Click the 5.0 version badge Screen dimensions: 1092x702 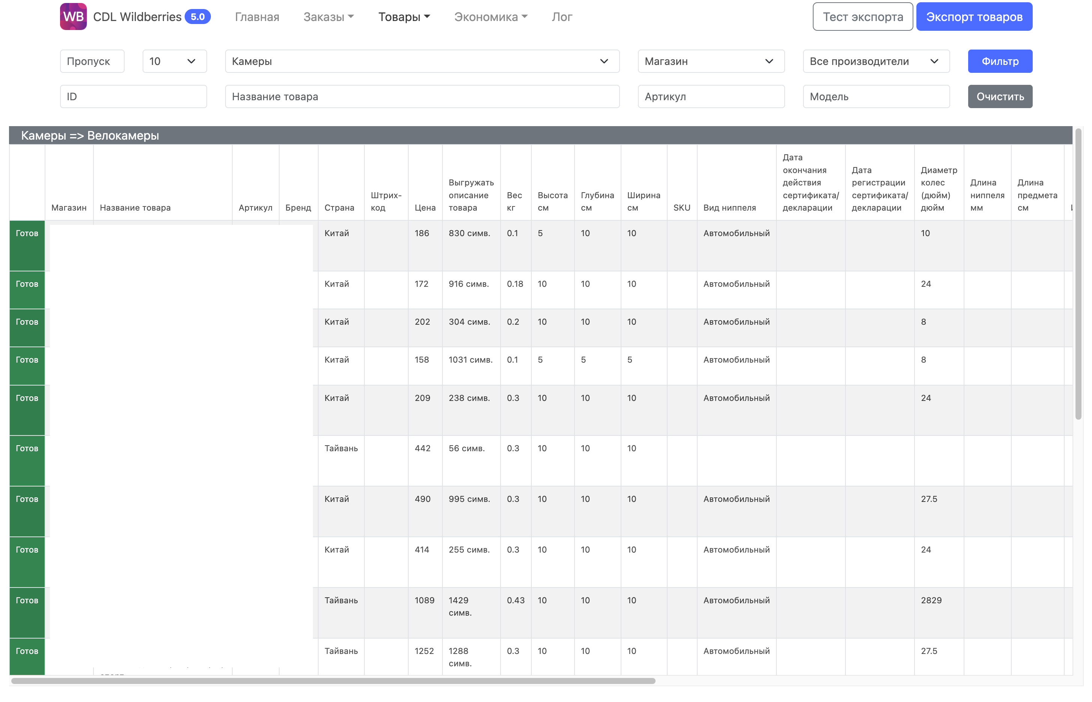pyautogui.click(x=198, y=17)
